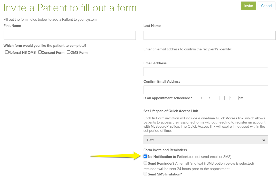Click the appointment month field
Screen dimensions: 277x177
[196, 98]
